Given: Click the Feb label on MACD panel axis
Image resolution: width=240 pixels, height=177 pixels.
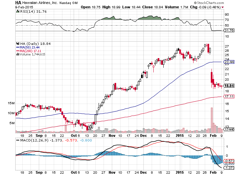Looking at the screenshot, I should point(213,172).
